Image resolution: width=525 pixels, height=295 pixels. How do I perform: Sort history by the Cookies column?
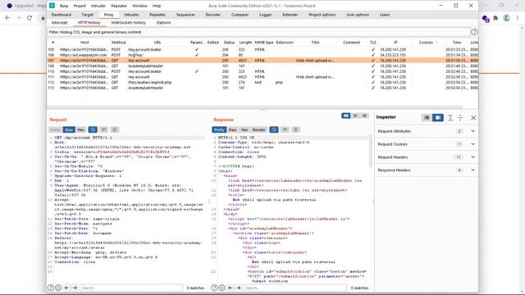pos(426,43)
